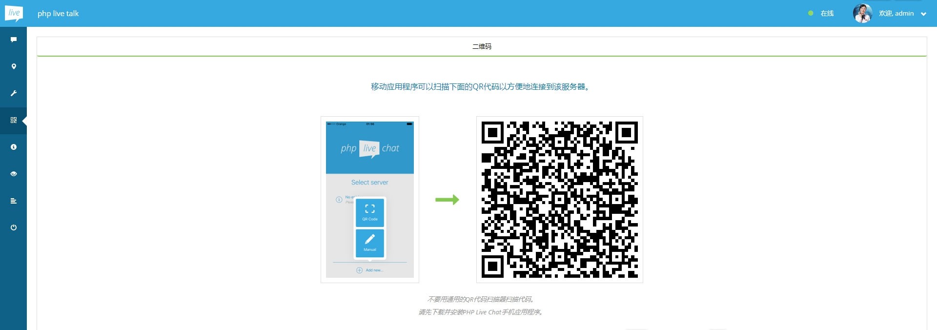Click the php live talk title
Viewport: 937px width, 330px height.
pyautogui.click(x=58, y=14)
